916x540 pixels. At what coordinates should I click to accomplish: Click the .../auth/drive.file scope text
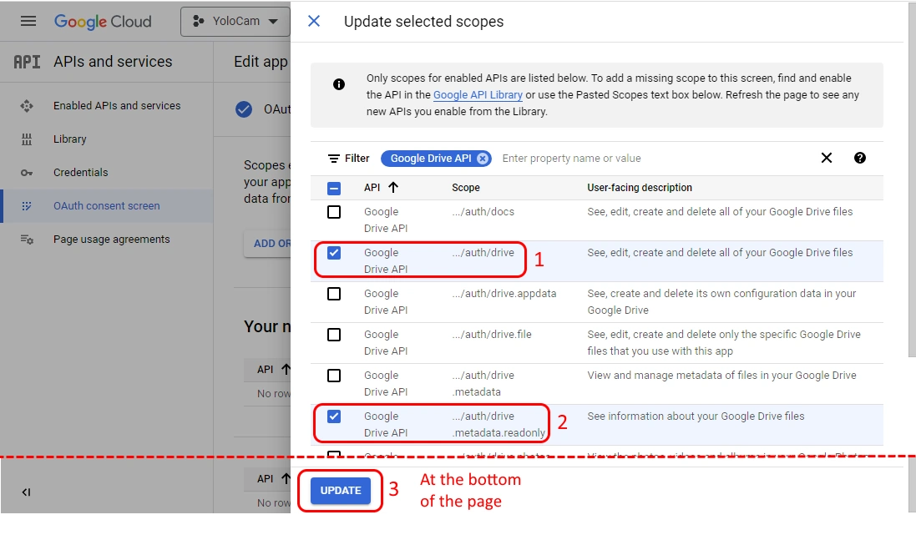(492, 335)
